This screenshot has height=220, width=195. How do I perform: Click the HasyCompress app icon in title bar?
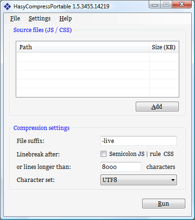tap(7, 6)
